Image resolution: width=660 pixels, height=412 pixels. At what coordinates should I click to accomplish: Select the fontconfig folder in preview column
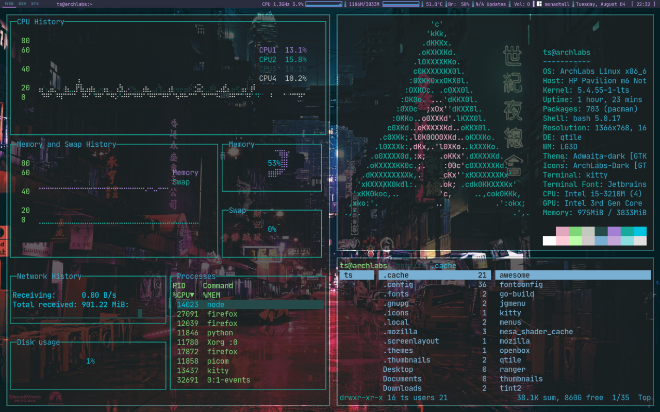tap(521, 285)
